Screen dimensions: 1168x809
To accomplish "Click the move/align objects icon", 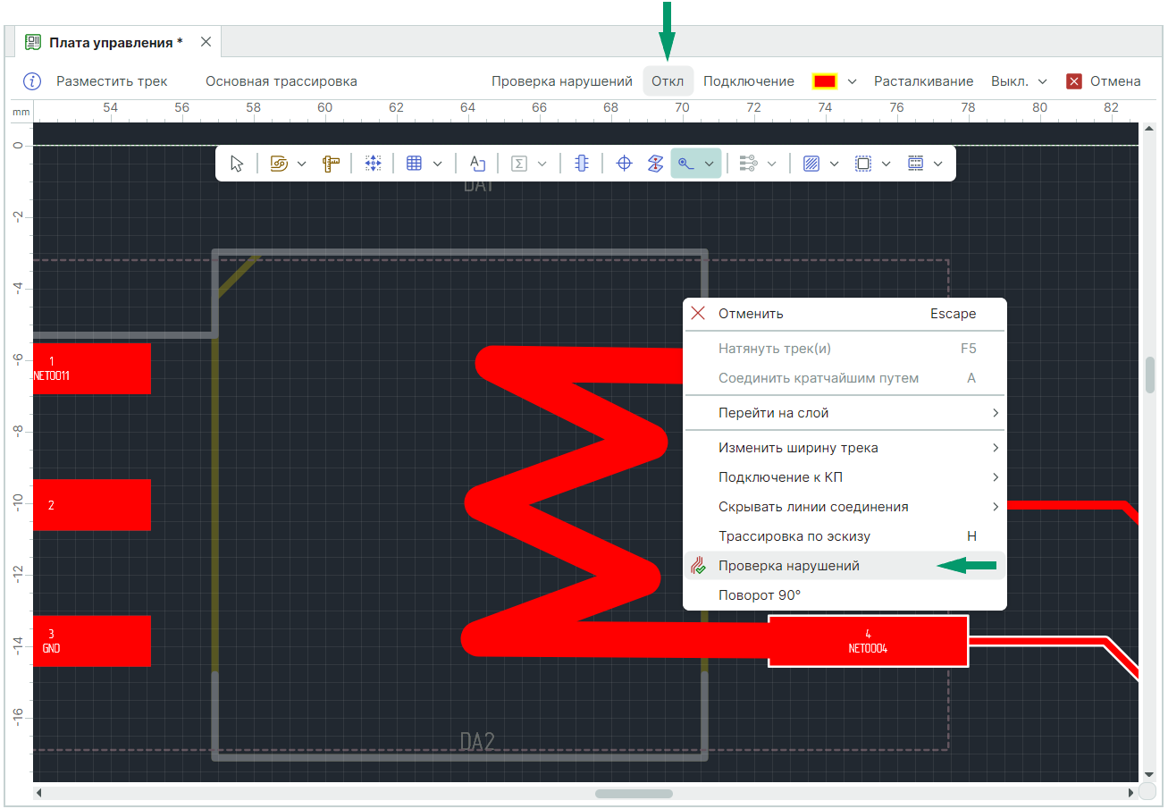I will (374, 164).
